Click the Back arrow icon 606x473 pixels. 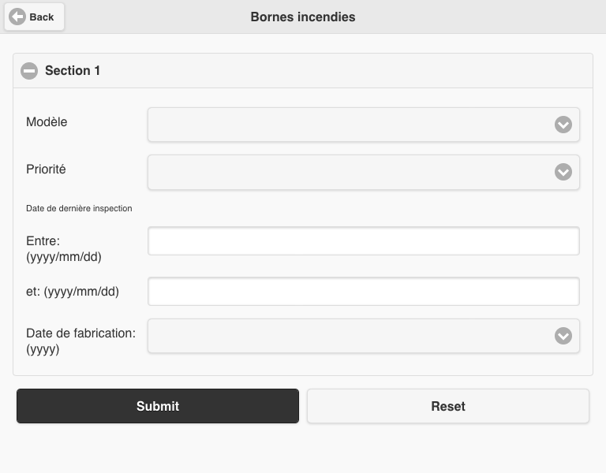coord(17,17)
